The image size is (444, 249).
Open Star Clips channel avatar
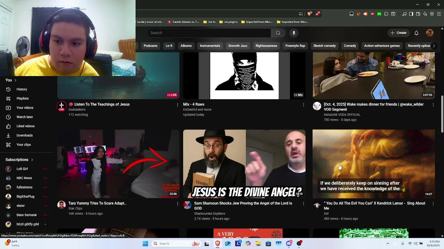coord(61,205)
